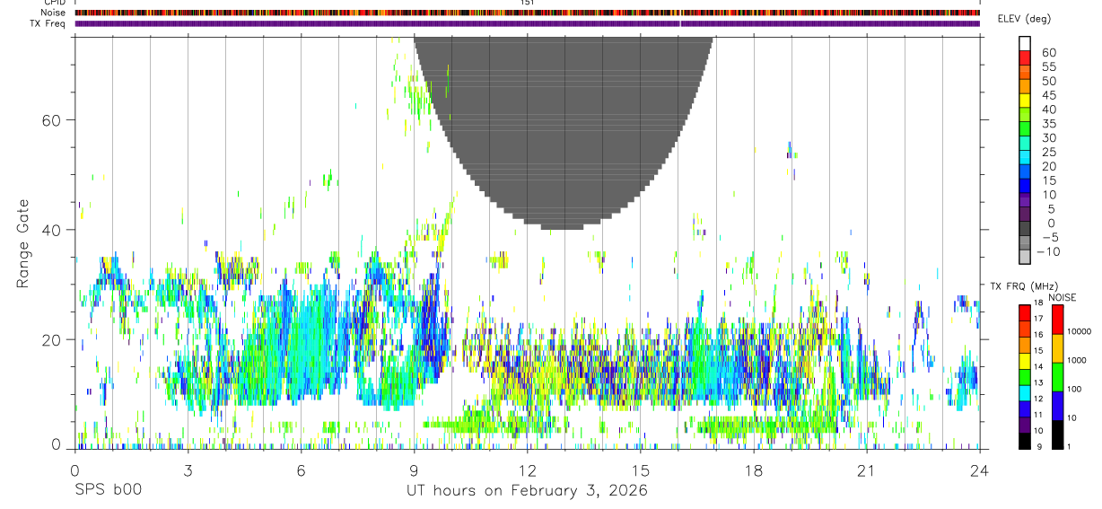Click the white top segment of ELEV color bar
1102x509 pixels.
[x=1024, y=43]
